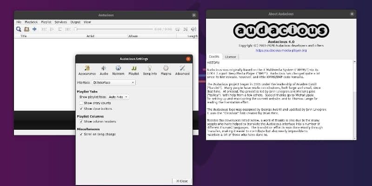Click scrollbar up arrow in About window
Screen dimensions: 372x186
[x=354, y=61]
